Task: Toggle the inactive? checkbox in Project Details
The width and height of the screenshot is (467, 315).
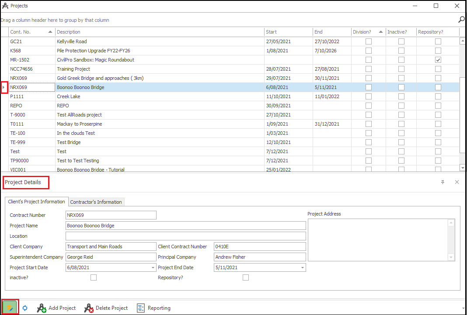Action: coord(94,277)
